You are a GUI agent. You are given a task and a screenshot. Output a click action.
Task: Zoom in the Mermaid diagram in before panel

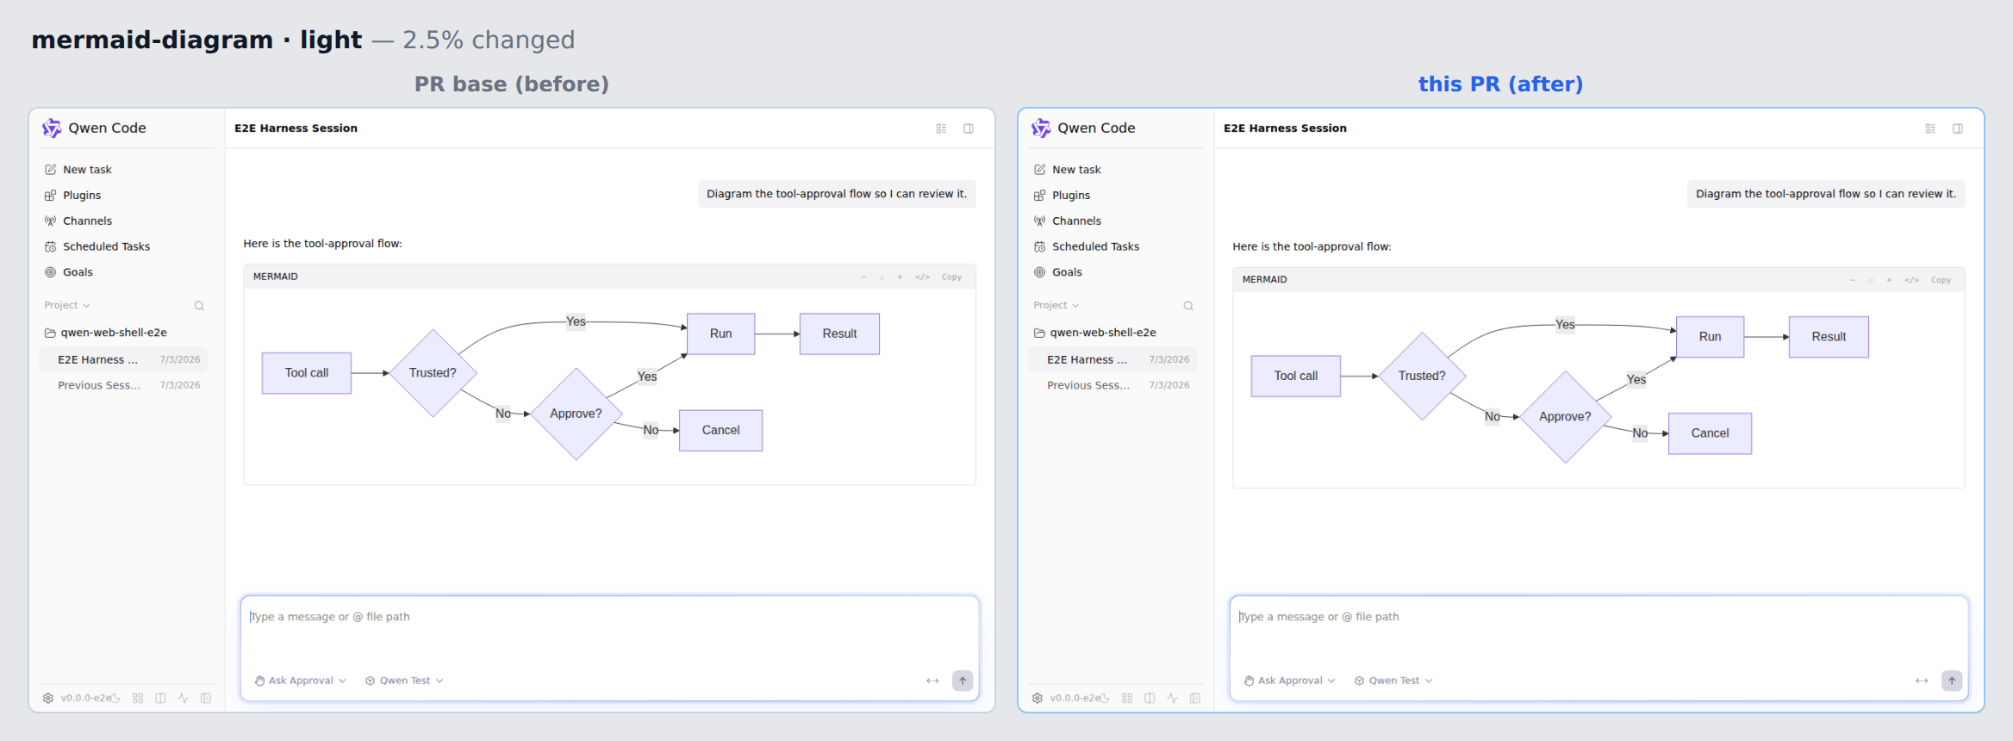(900, 277)
